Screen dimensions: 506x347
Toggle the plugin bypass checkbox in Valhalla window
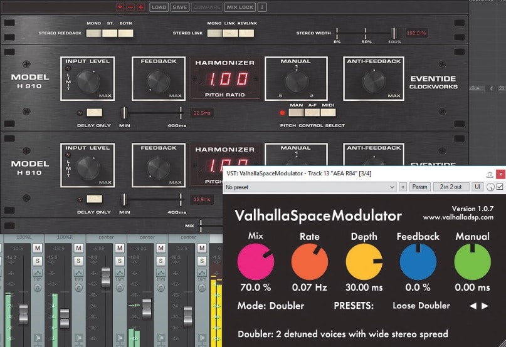[500, 187]
